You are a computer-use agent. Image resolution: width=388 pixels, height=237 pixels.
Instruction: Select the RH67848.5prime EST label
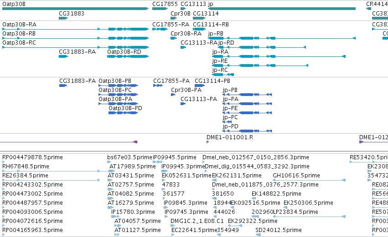26,166
